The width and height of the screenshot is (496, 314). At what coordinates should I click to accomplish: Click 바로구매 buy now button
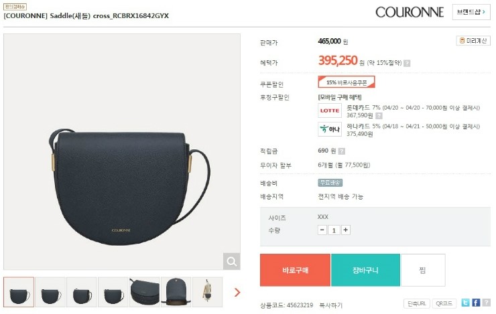coord(295,270)
